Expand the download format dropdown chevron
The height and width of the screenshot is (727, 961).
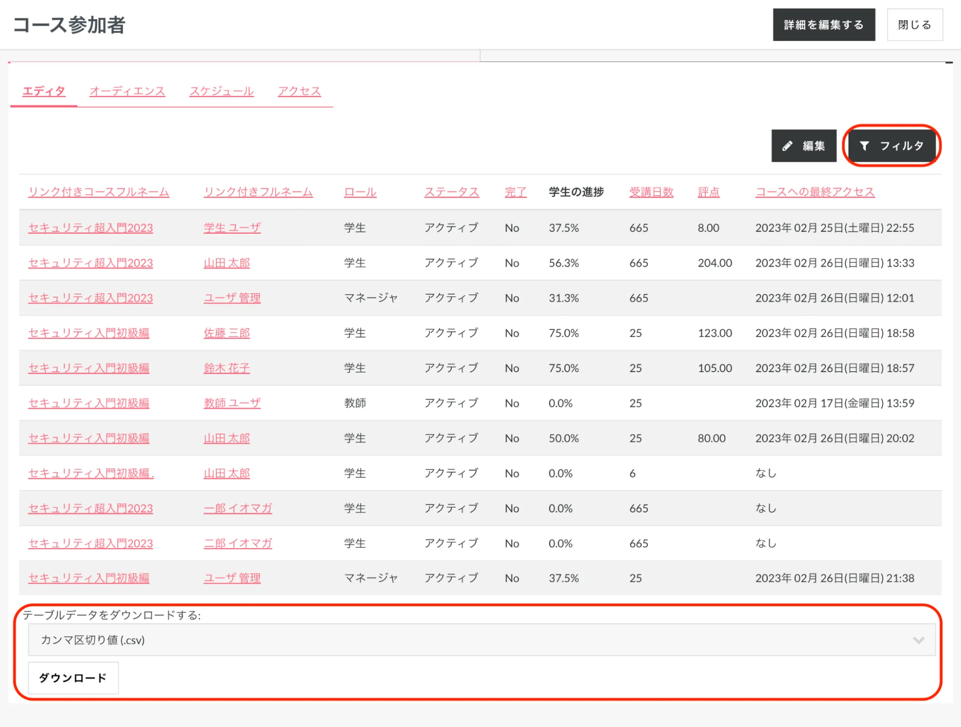click(918, 640)
